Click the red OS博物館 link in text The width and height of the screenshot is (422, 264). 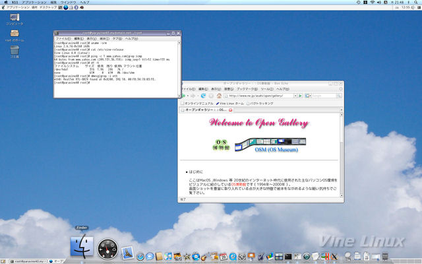coord(239,185)
